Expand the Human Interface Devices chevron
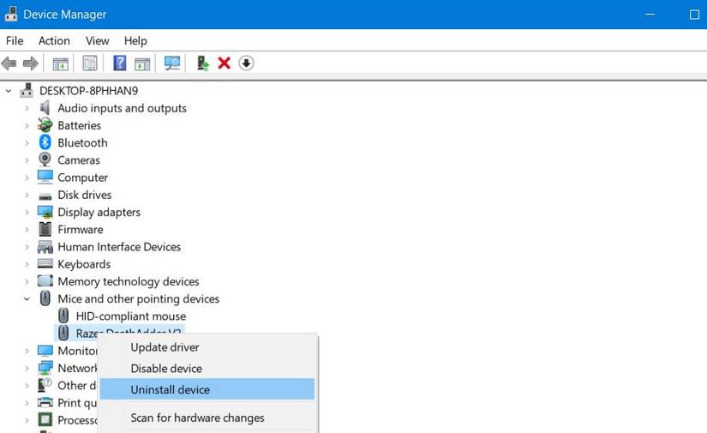The width and height of the screenshot is (707, 433). pyautogui.click(x=27, y=247)
